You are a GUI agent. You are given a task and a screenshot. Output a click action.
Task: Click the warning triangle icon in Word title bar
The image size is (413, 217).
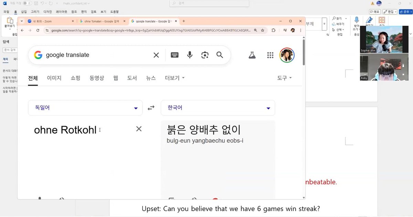pyautogui.click(x=372, y=3)
